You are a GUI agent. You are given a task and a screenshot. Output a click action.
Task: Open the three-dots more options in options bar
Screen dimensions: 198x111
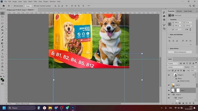[x=89, y=6]
